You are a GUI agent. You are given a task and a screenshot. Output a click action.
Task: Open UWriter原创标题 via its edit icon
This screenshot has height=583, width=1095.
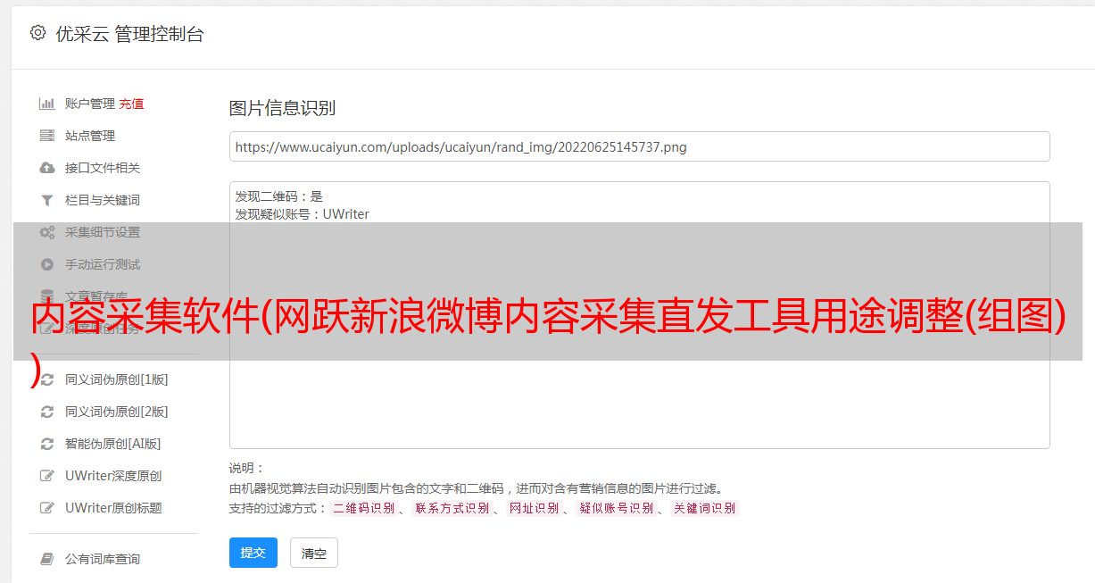(x=47, y=508)
